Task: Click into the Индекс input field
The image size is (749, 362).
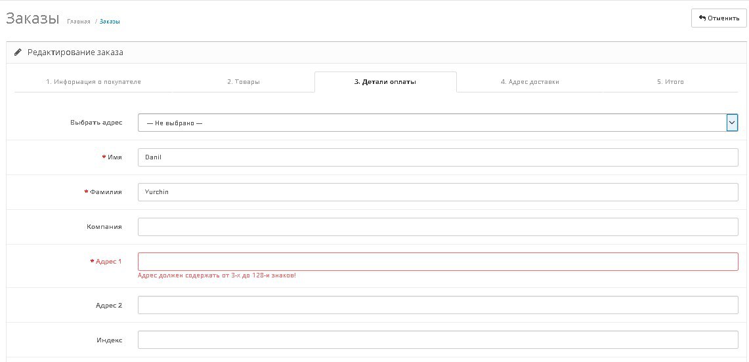Action: (438, 340)
